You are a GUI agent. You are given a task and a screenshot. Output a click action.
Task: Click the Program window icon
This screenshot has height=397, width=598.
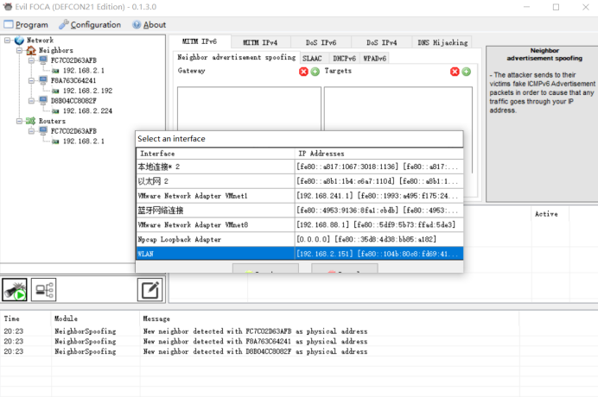tap(9, 24)
